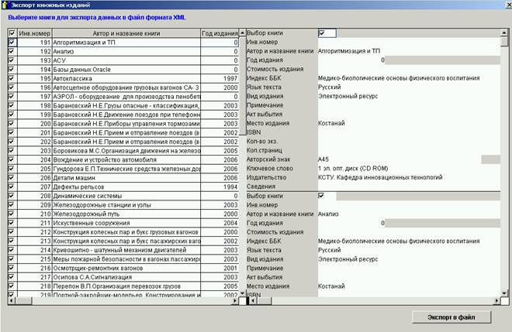This screenshot has height=332, width=512.
Task: Click year cell 1994 for Дефекты рельсов
Action: [220, 187]
